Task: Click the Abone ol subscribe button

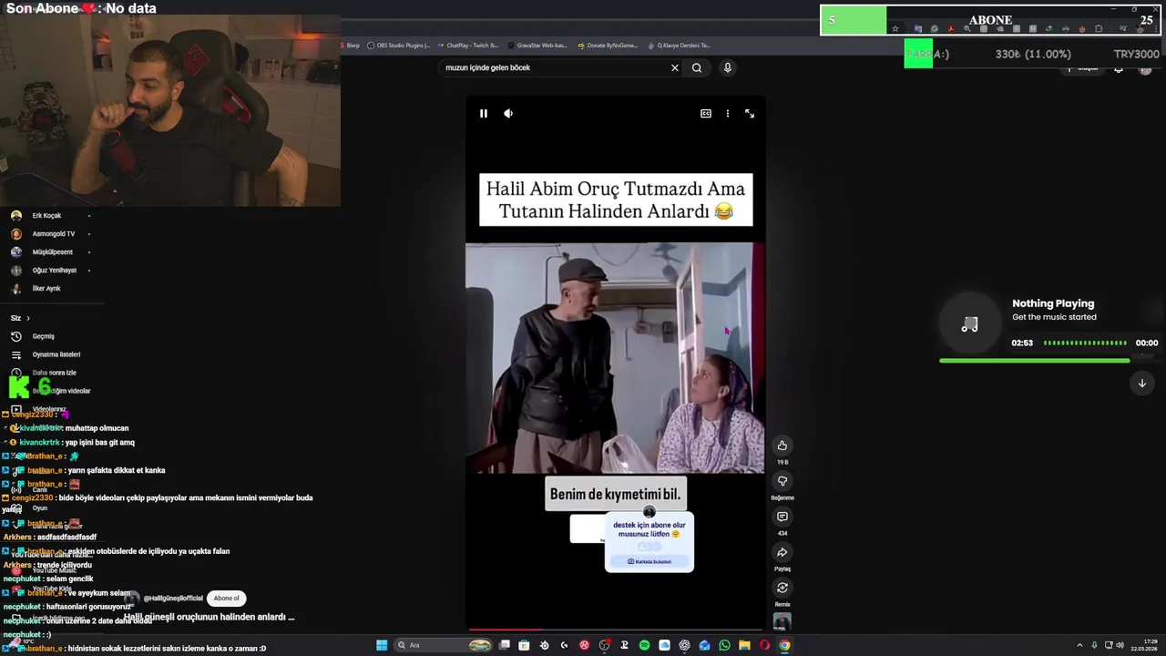Action: point(227,599)
